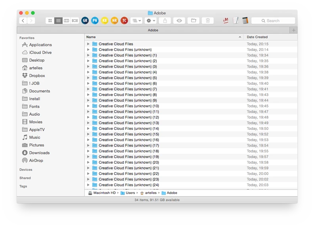Click the Today, 20:15 date cell
Image resolution: width=314 pixels, height=227 pixels.
(258, 44)
